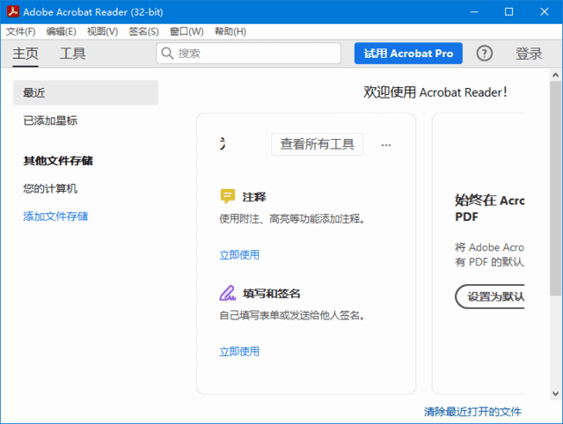Click the 登录 sign-in button
This screenshot has height=424, width=563.
(x=529, y=54)
